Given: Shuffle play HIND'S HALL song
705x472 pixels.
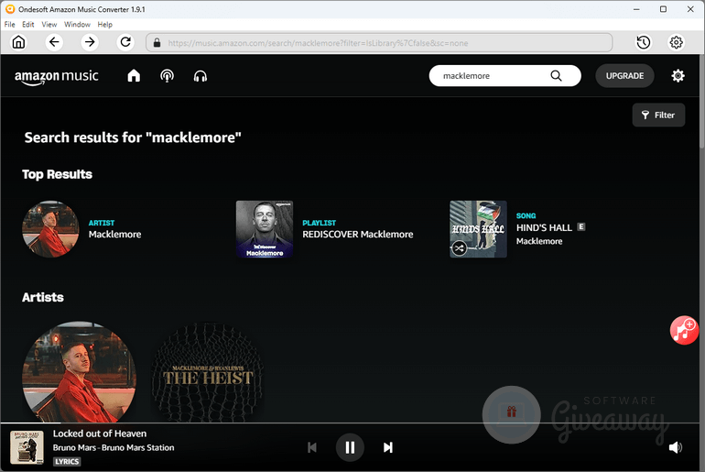Looking at the screenshot, I should coord(459,248).
